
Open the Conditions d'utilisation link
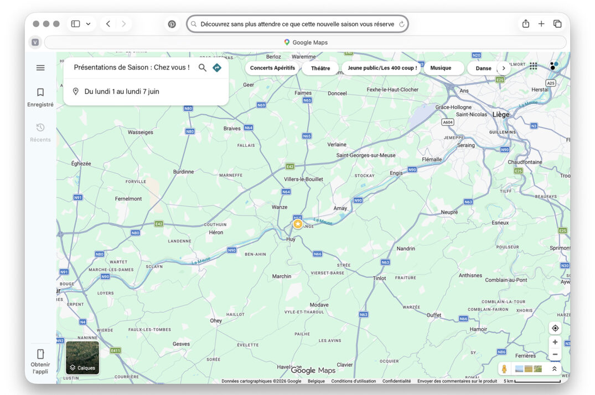[x=354, y=381]
